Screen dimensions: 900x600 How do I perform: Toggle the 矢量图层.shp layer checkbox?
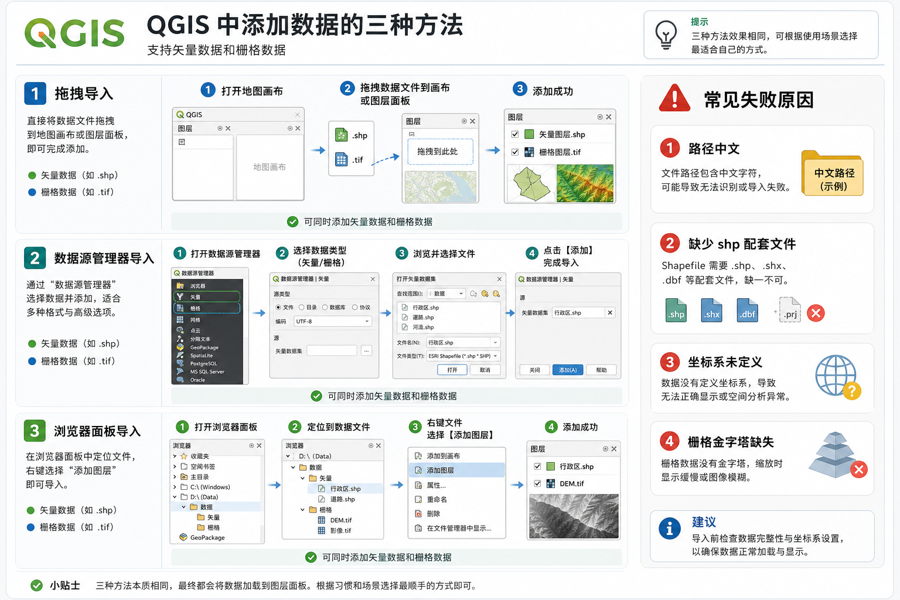tap(515, 134)
